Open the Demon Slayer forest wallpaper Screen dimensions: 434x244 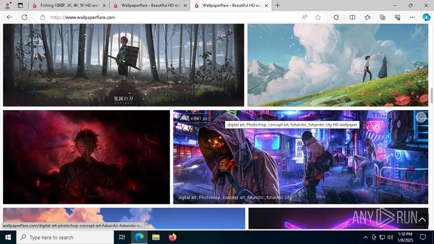tap(123, 65)
